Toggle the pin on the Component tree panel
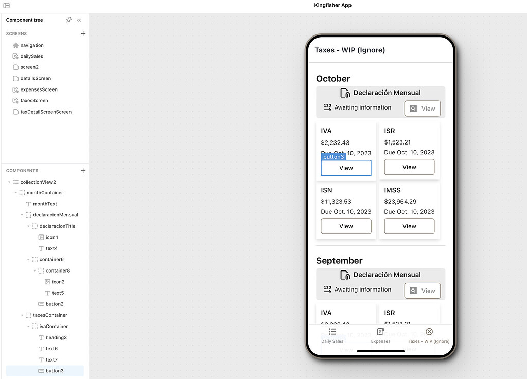The image size is (527, 379). [68, 20]
